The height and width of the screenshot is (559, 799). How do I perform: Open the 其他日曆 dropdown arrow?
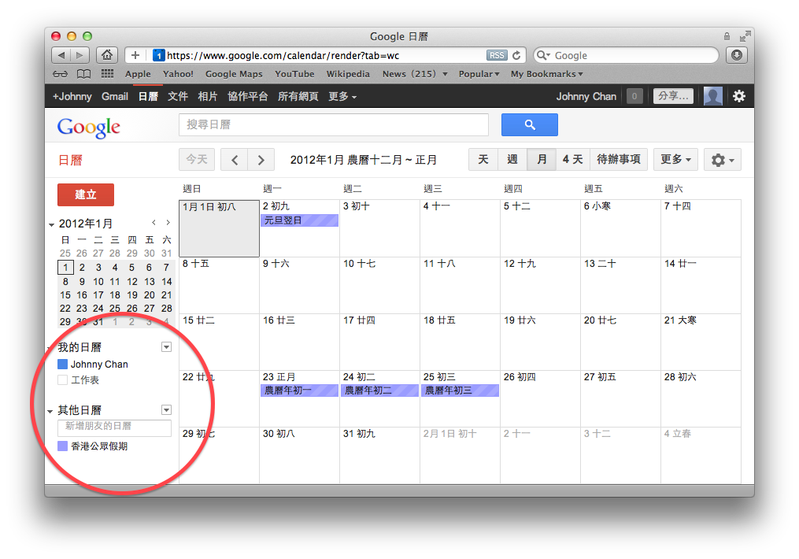166,409
